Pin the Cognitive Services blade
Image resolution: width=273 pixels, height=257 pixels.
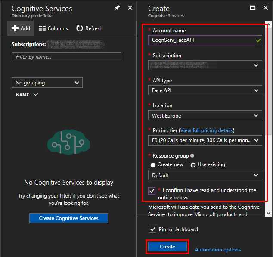click(117, 8)
